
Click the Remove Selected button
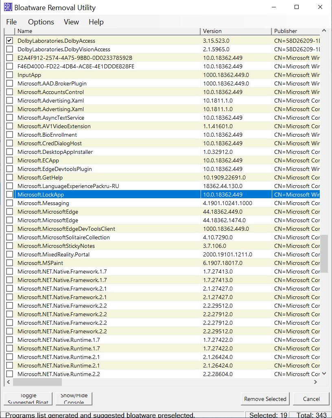pyautogui.click(x=265, y=399)
